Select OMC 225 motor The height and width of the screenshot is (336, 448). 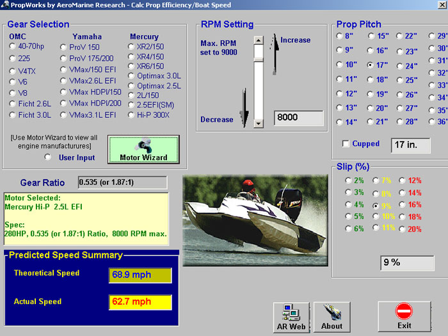coord(12,58)
